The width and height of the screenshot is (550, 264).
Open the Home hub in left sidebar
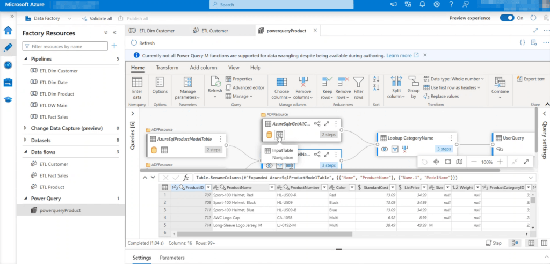[x=8, y=31]
